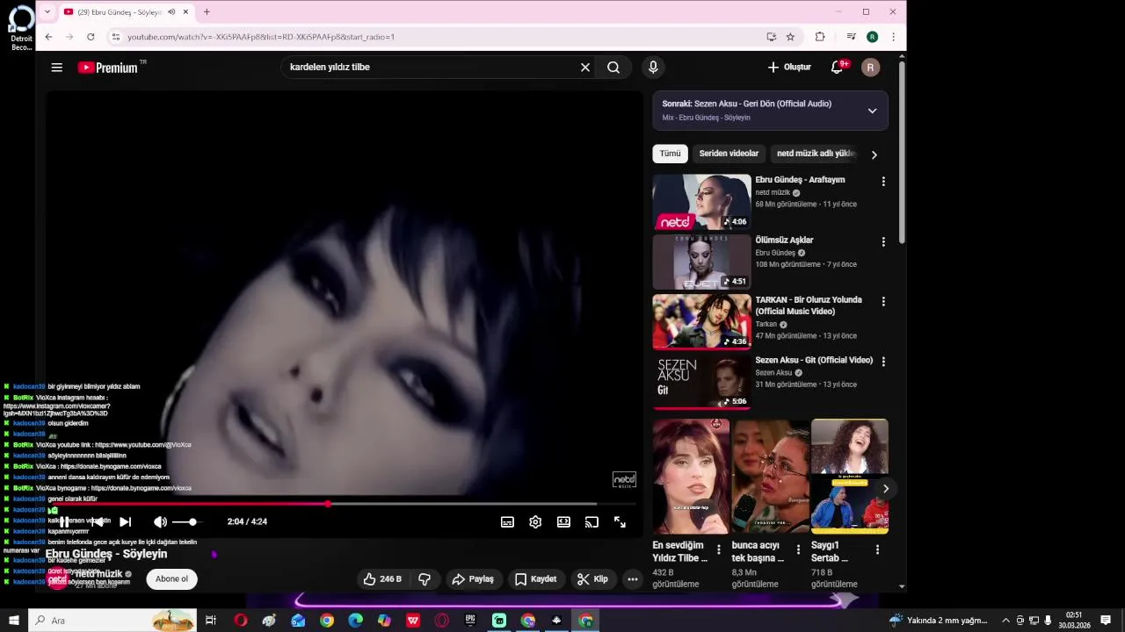
Task: Open the player settings gear
Action: click(535, 521)
